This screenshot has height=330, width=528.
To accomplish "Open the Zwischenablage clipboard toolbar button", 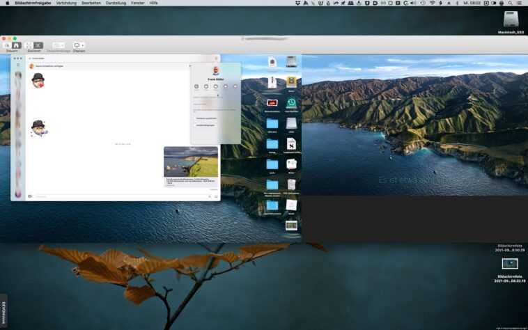I will tap(59, 45).
